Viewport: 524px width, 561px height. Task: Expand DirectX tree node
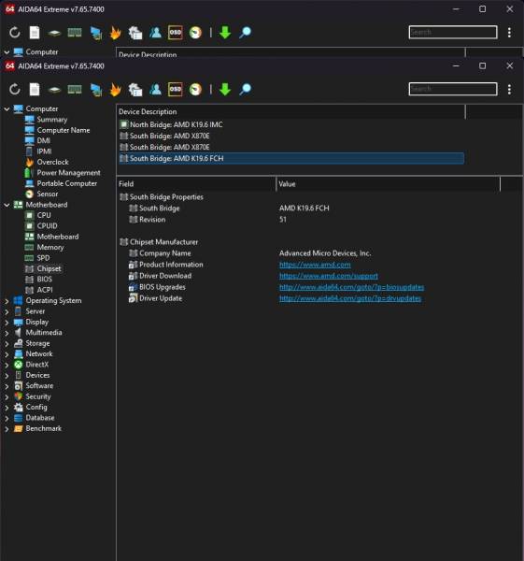[7, 365]
